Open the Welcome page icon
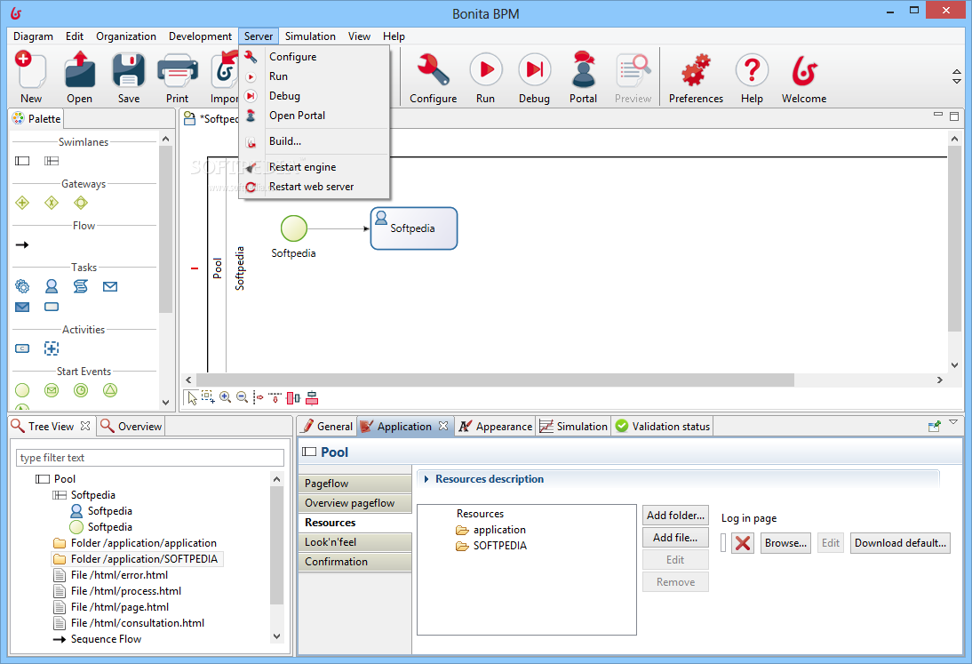 click(804, 76)
